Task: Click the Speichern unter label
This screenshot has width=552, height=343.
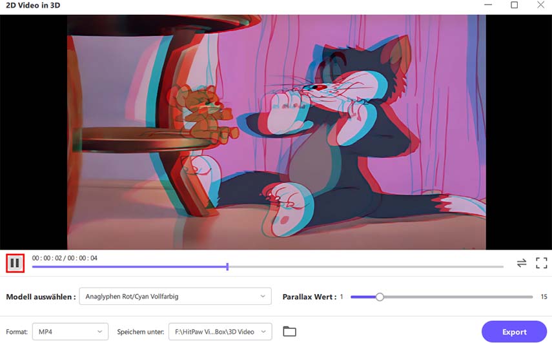Action: 141,332
